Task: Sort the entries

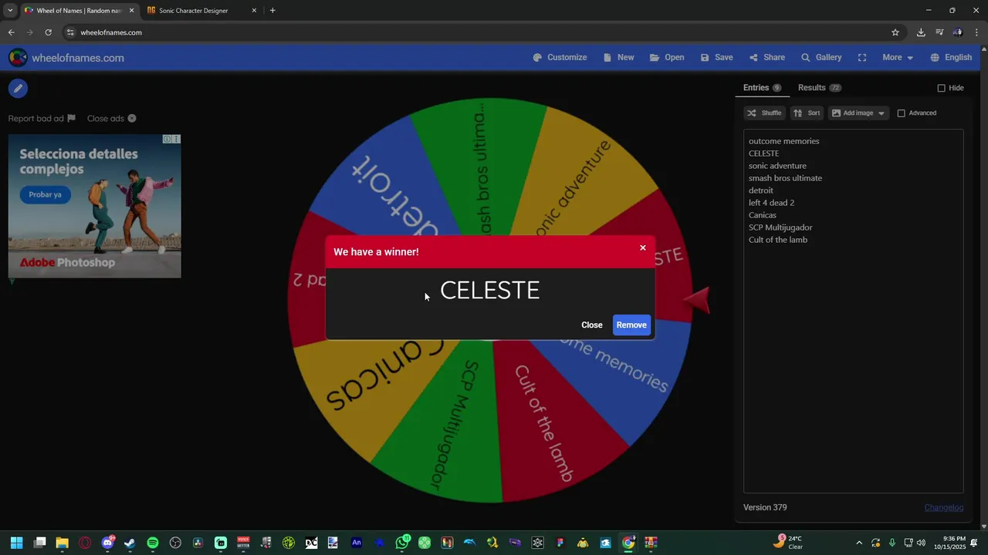Action: point(807,113)
